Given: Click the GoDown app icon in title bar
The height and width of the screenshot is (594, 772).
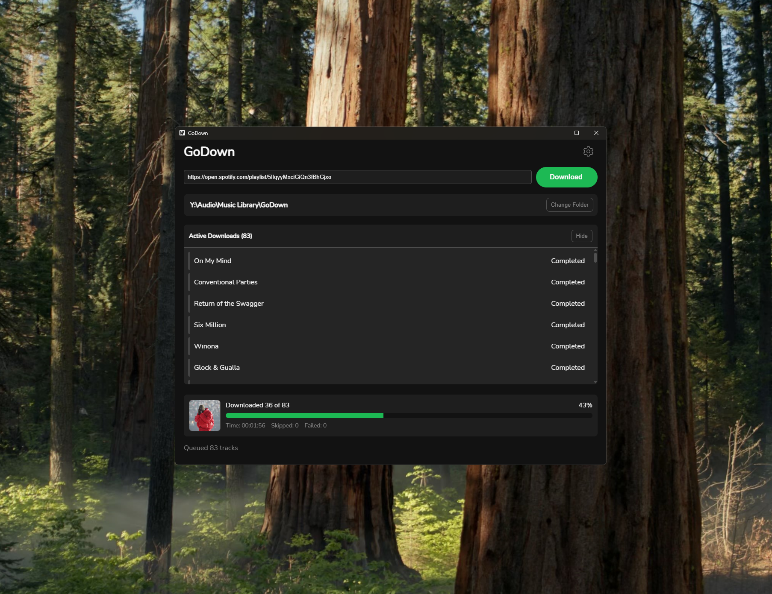Looking at the screenshot, I should (x=182, y=133).
